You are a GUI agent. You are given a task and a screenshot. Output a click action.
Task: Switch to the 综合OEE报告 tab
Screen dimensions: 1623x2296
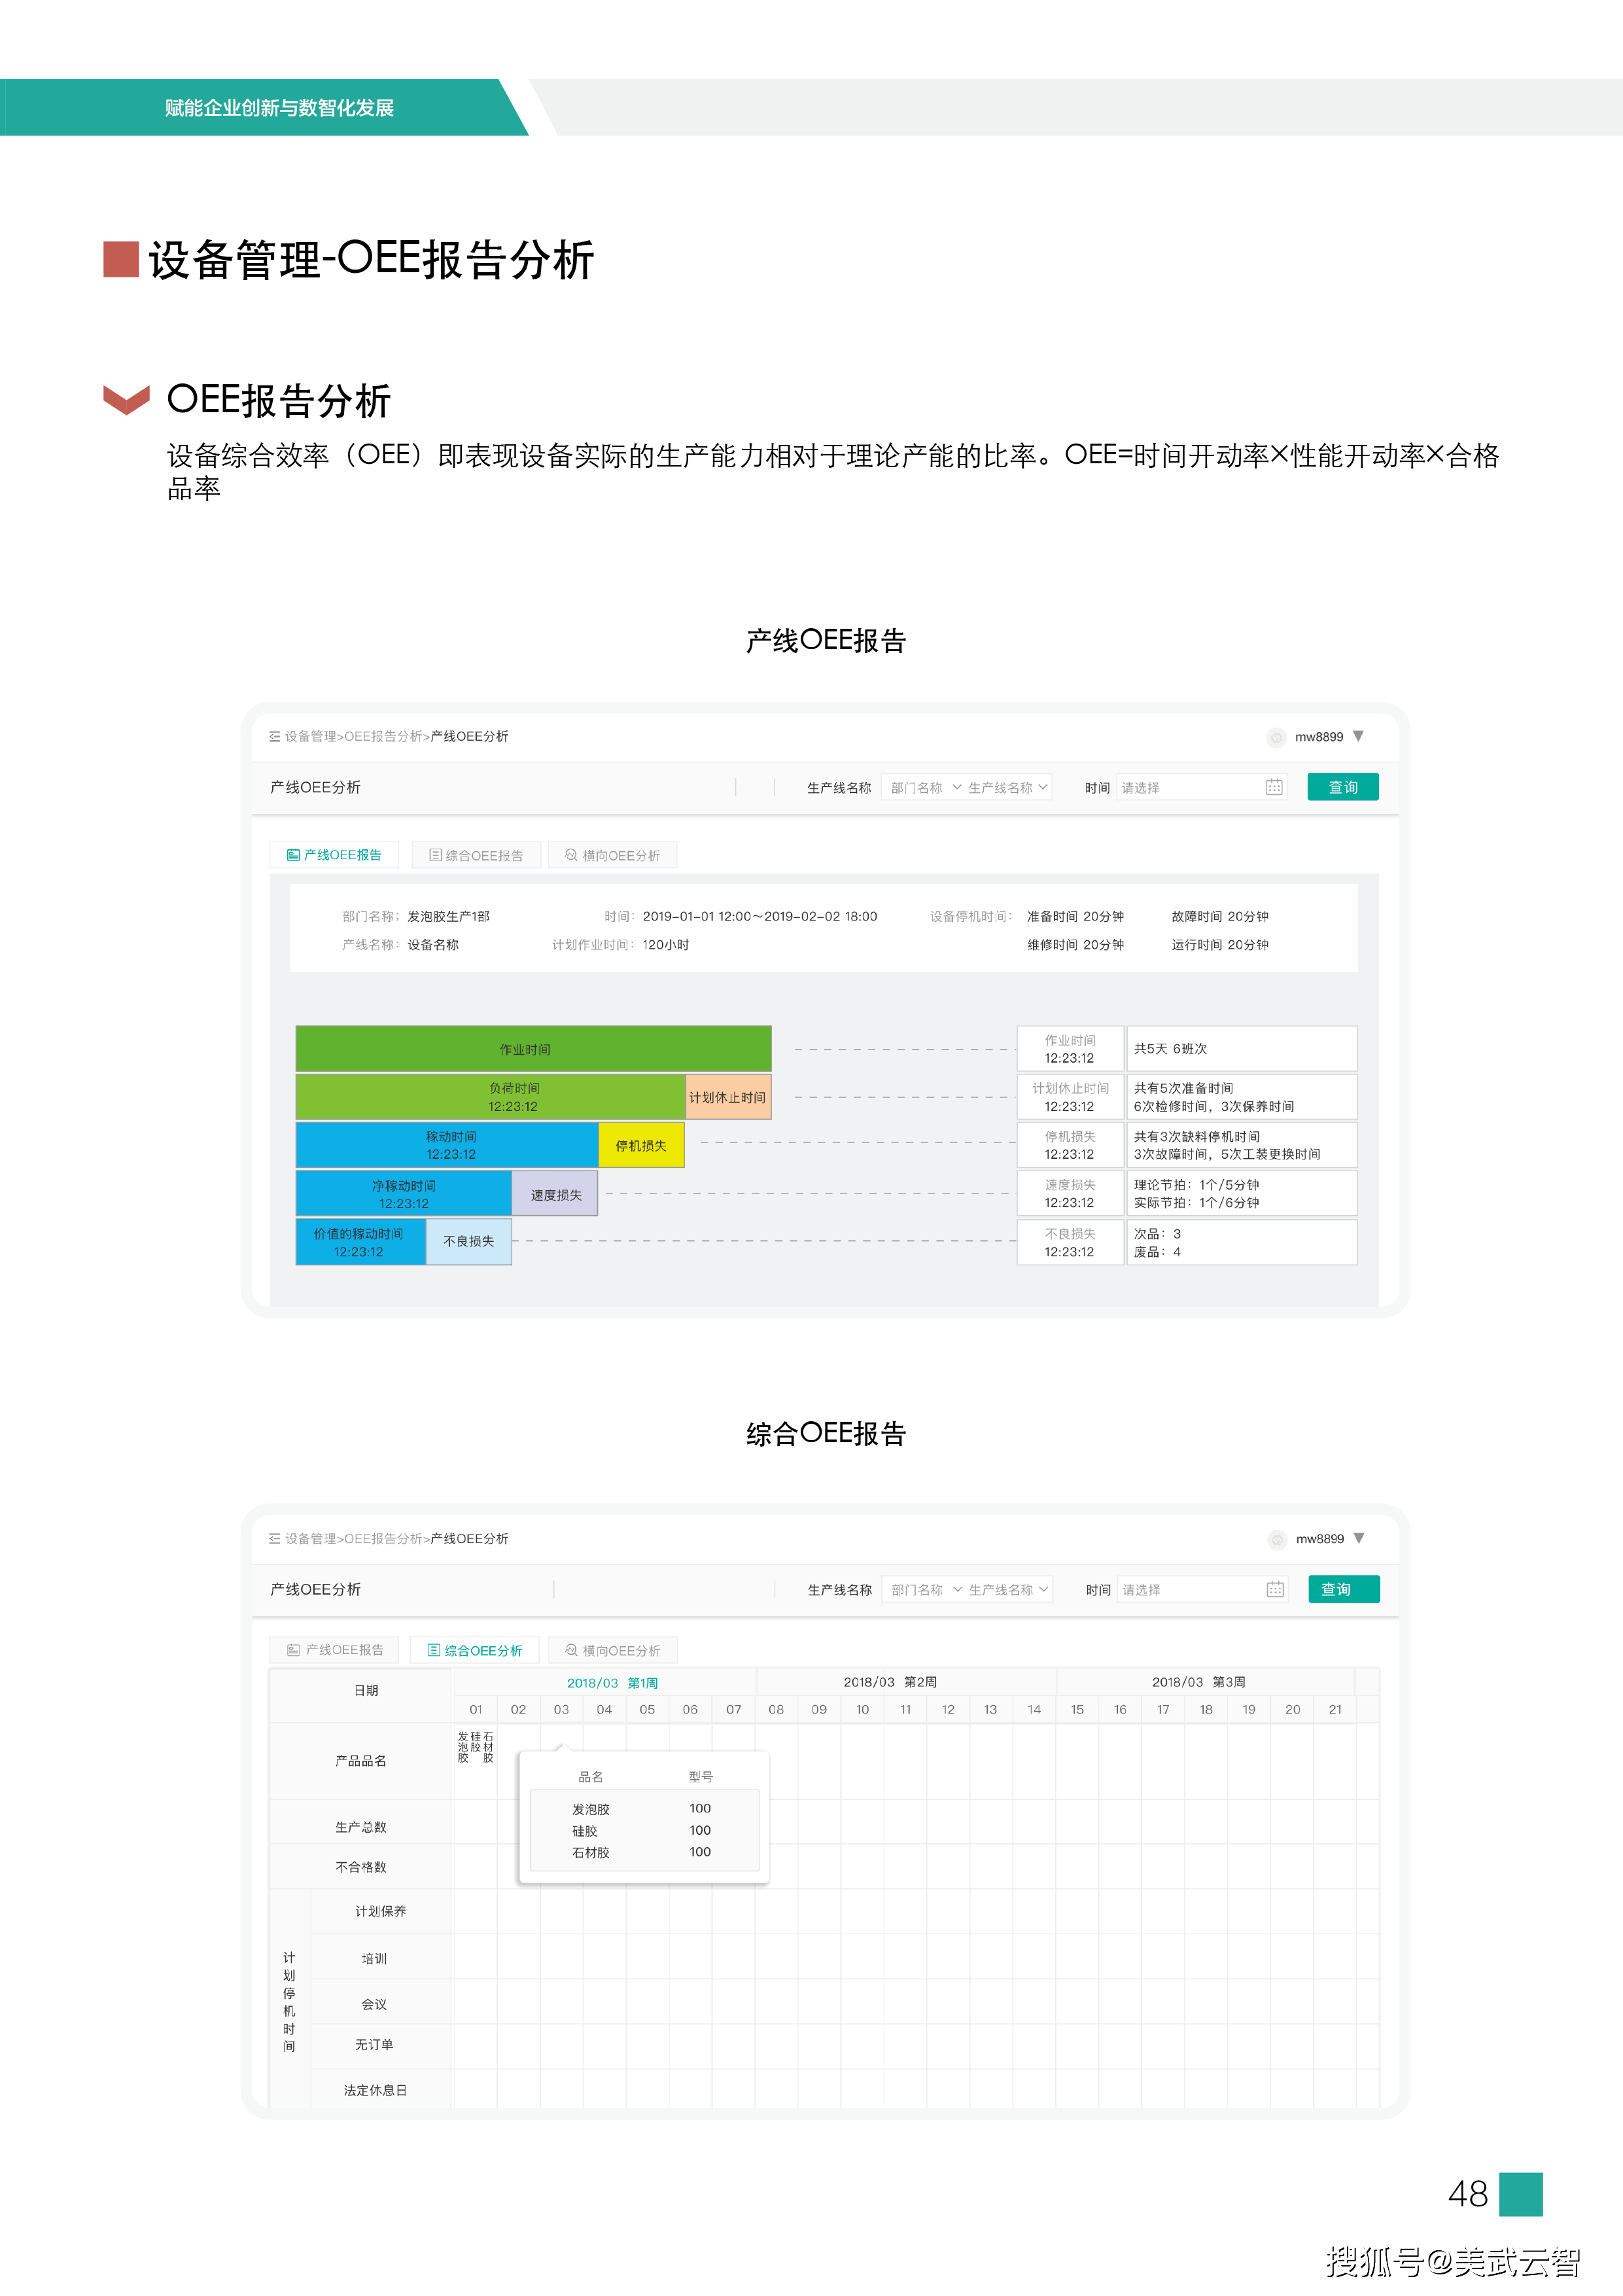[x=476, y=855]
